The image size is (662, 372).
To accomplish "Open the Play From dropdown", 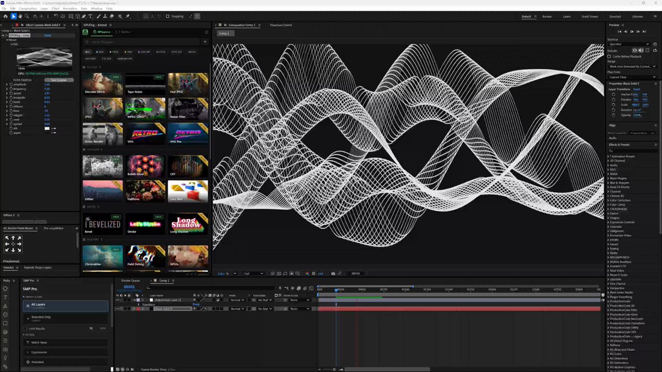I will point(632,77).
